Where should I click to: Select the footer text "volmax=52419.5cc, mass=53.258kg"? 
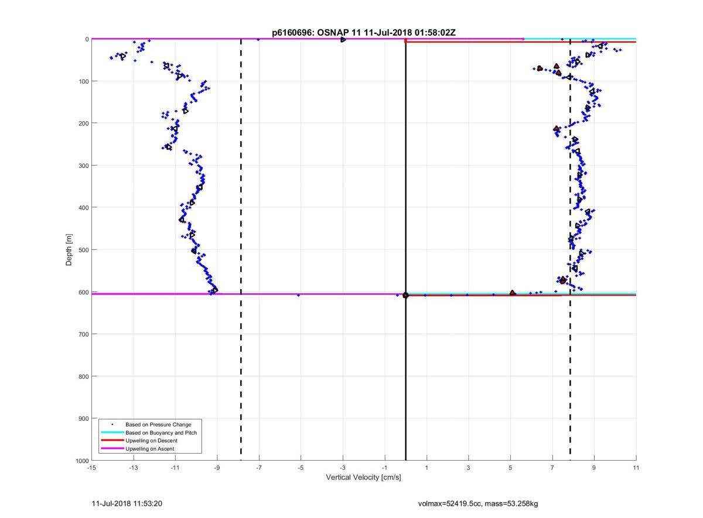(478, 503)
